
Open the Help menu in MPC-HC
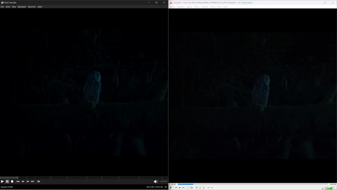(40, 7)
